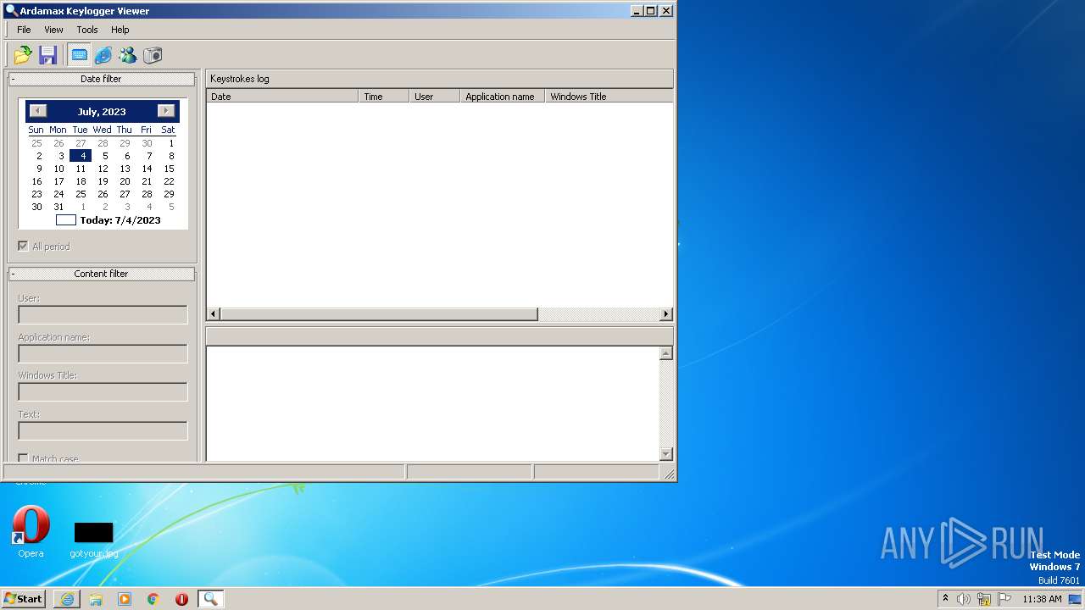Viewport: 1085px width, 610px height.
Task: Select July 15 in the calendar
Action: [169, 169]
